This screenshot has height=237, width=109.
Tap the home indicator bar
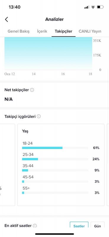pos(55,234)
